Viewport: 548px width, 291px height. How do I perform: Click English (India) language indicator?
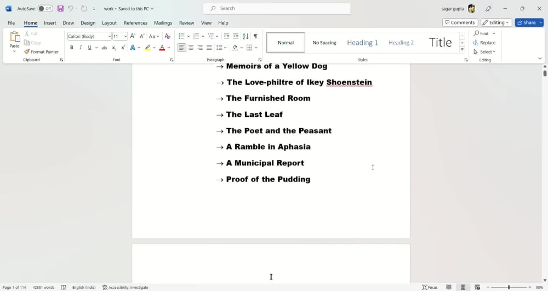[84, 287]
